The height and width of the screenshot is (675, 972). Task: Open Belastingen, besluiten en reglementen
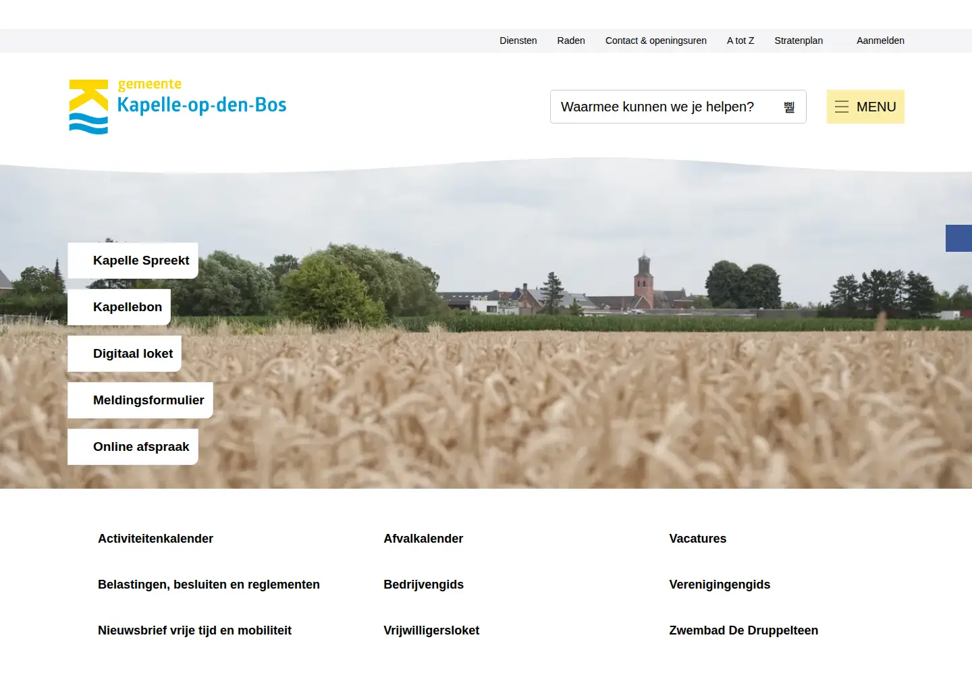(x=209, y=585)
